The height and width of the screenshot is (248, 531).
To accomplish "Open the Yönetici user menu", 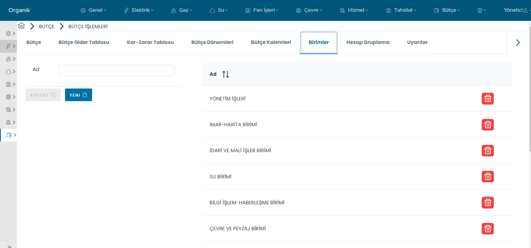I will (515, 10).
